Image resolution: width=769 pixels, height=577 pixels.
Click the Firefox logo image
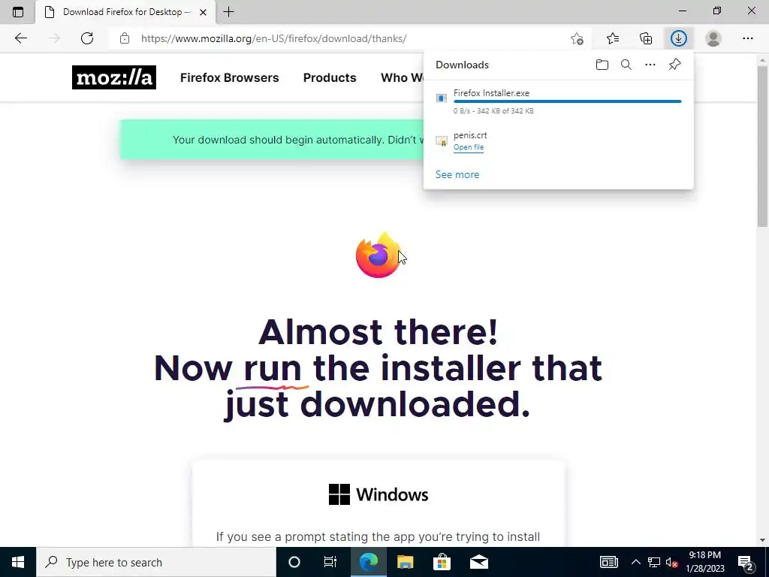378,255
